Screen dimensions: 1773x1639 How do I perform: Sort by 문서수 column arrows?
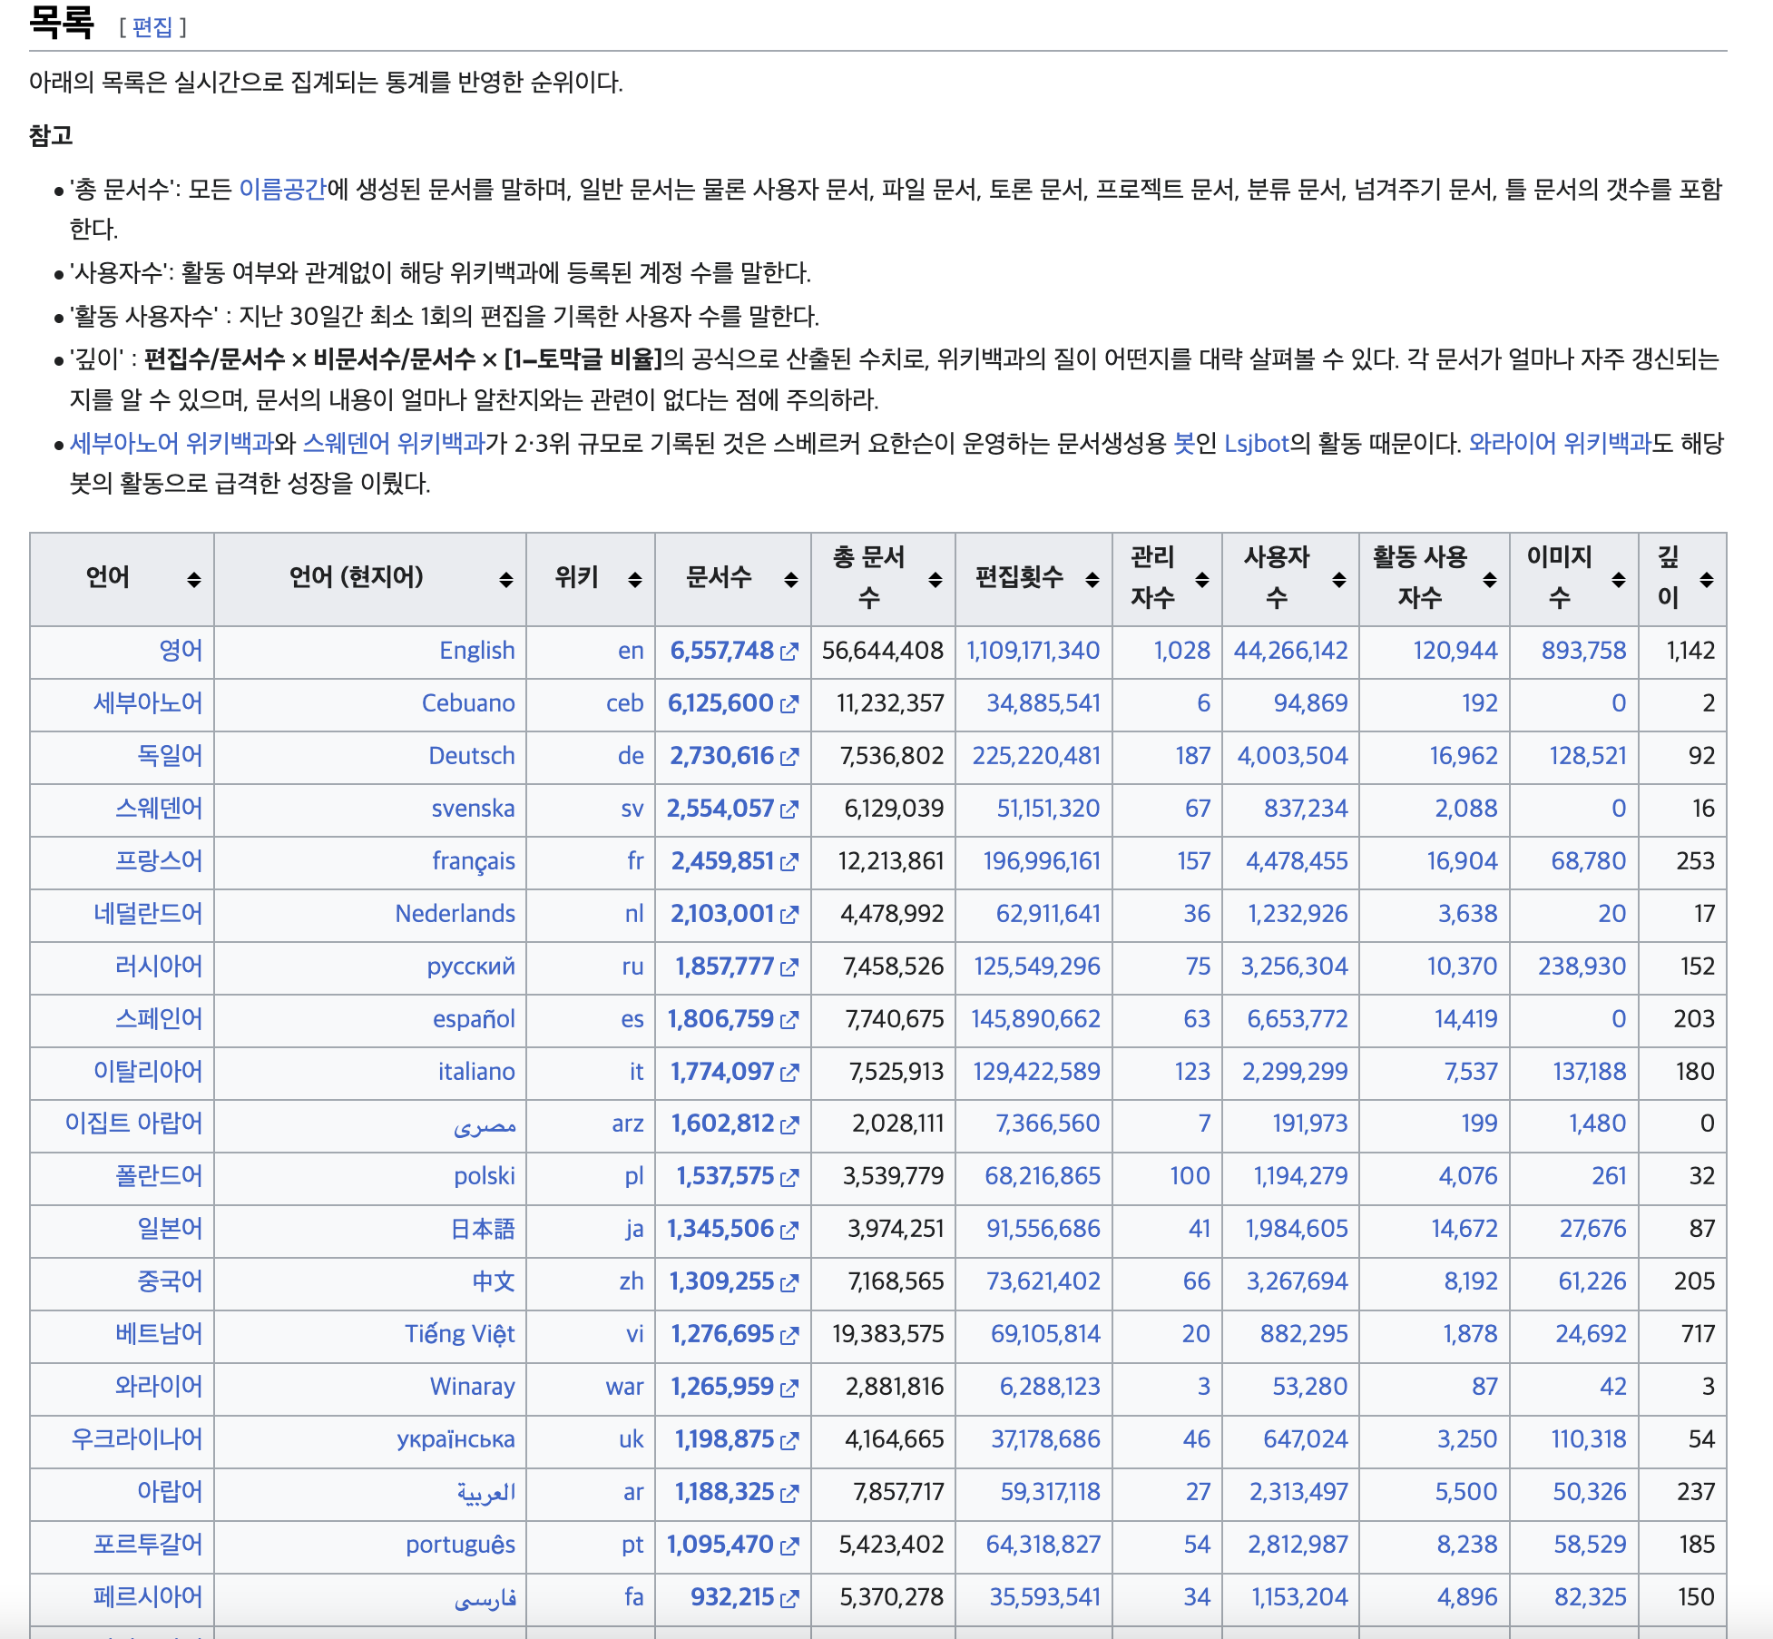(790, 579)
